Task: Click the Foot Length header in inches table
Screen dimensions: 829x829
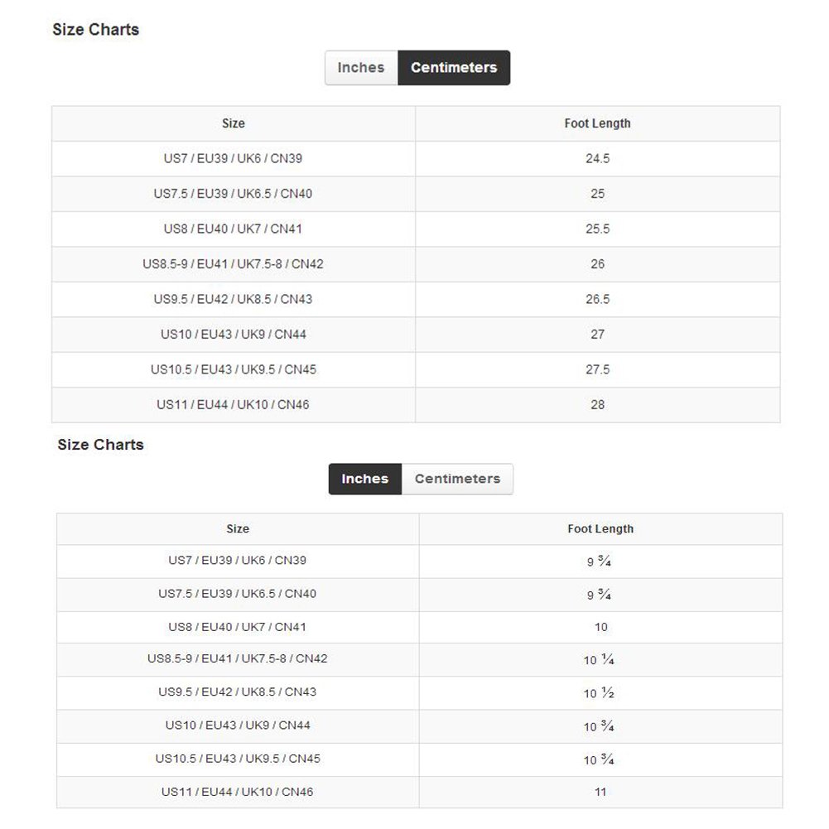Action: pyautogui.click(x=600, y=528)
